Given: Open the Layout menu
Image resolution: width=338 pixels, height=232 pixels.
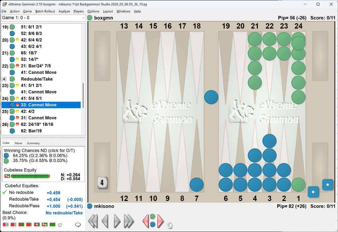Looking at the screenshot, I should click(x=108, y=11).
